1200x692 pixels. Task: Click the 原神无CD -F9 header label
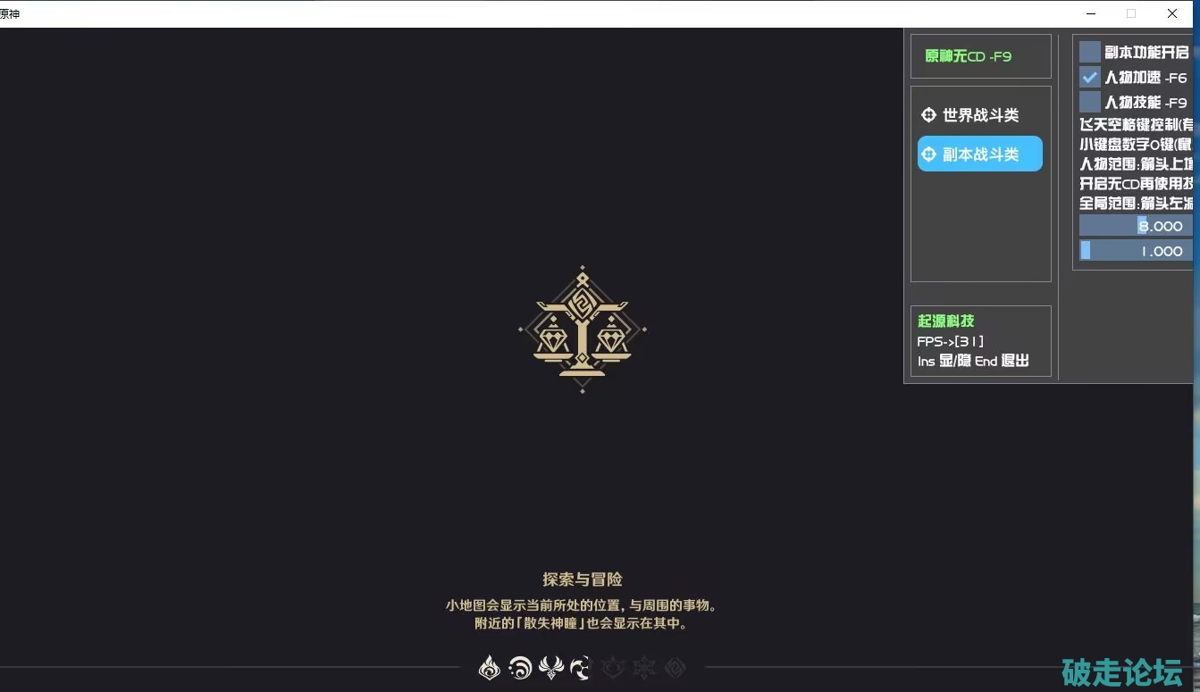pos(968,56)
